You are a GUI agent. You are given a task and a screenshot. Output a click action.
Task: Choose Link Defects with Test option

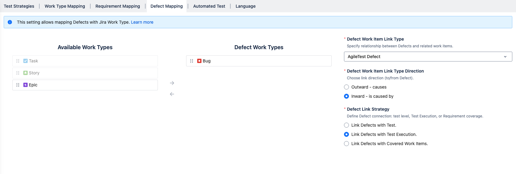[346, 125]
